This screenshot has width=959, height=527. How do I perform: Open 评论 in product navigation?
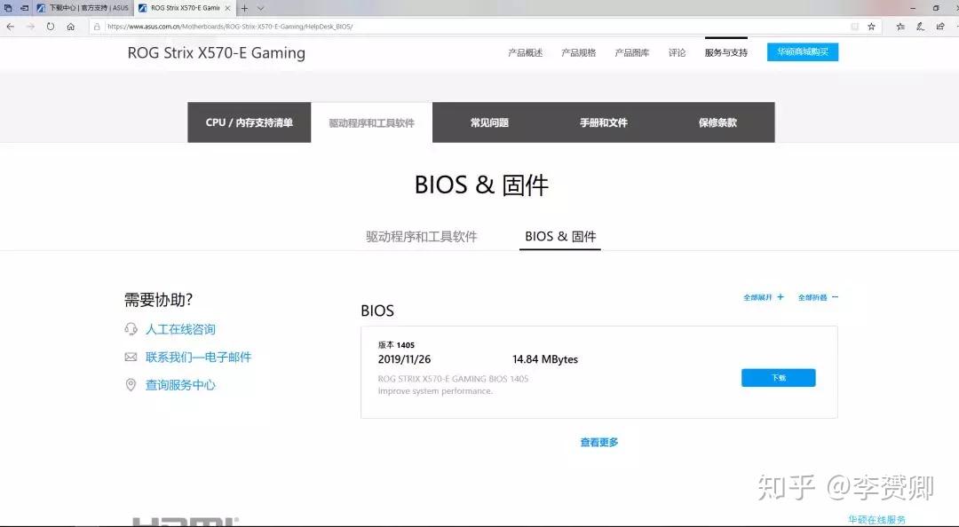[677, 52]
